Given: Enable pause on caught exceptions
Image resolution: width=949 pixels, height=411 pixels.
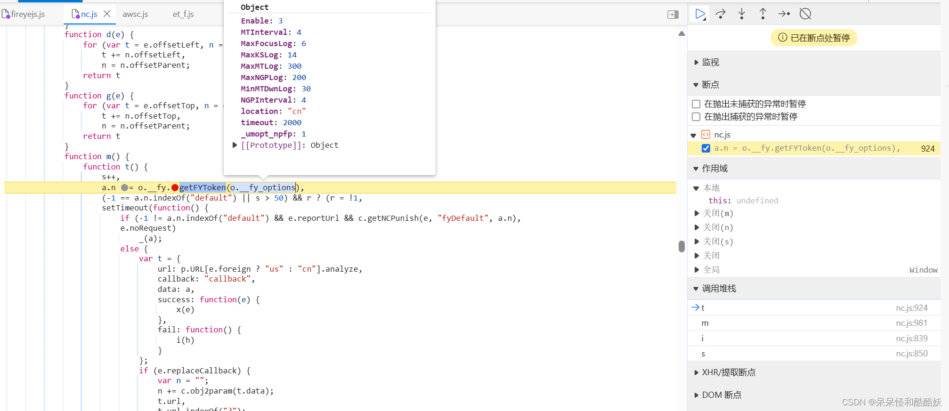Looking at the screenshot, I should point(696,117).
